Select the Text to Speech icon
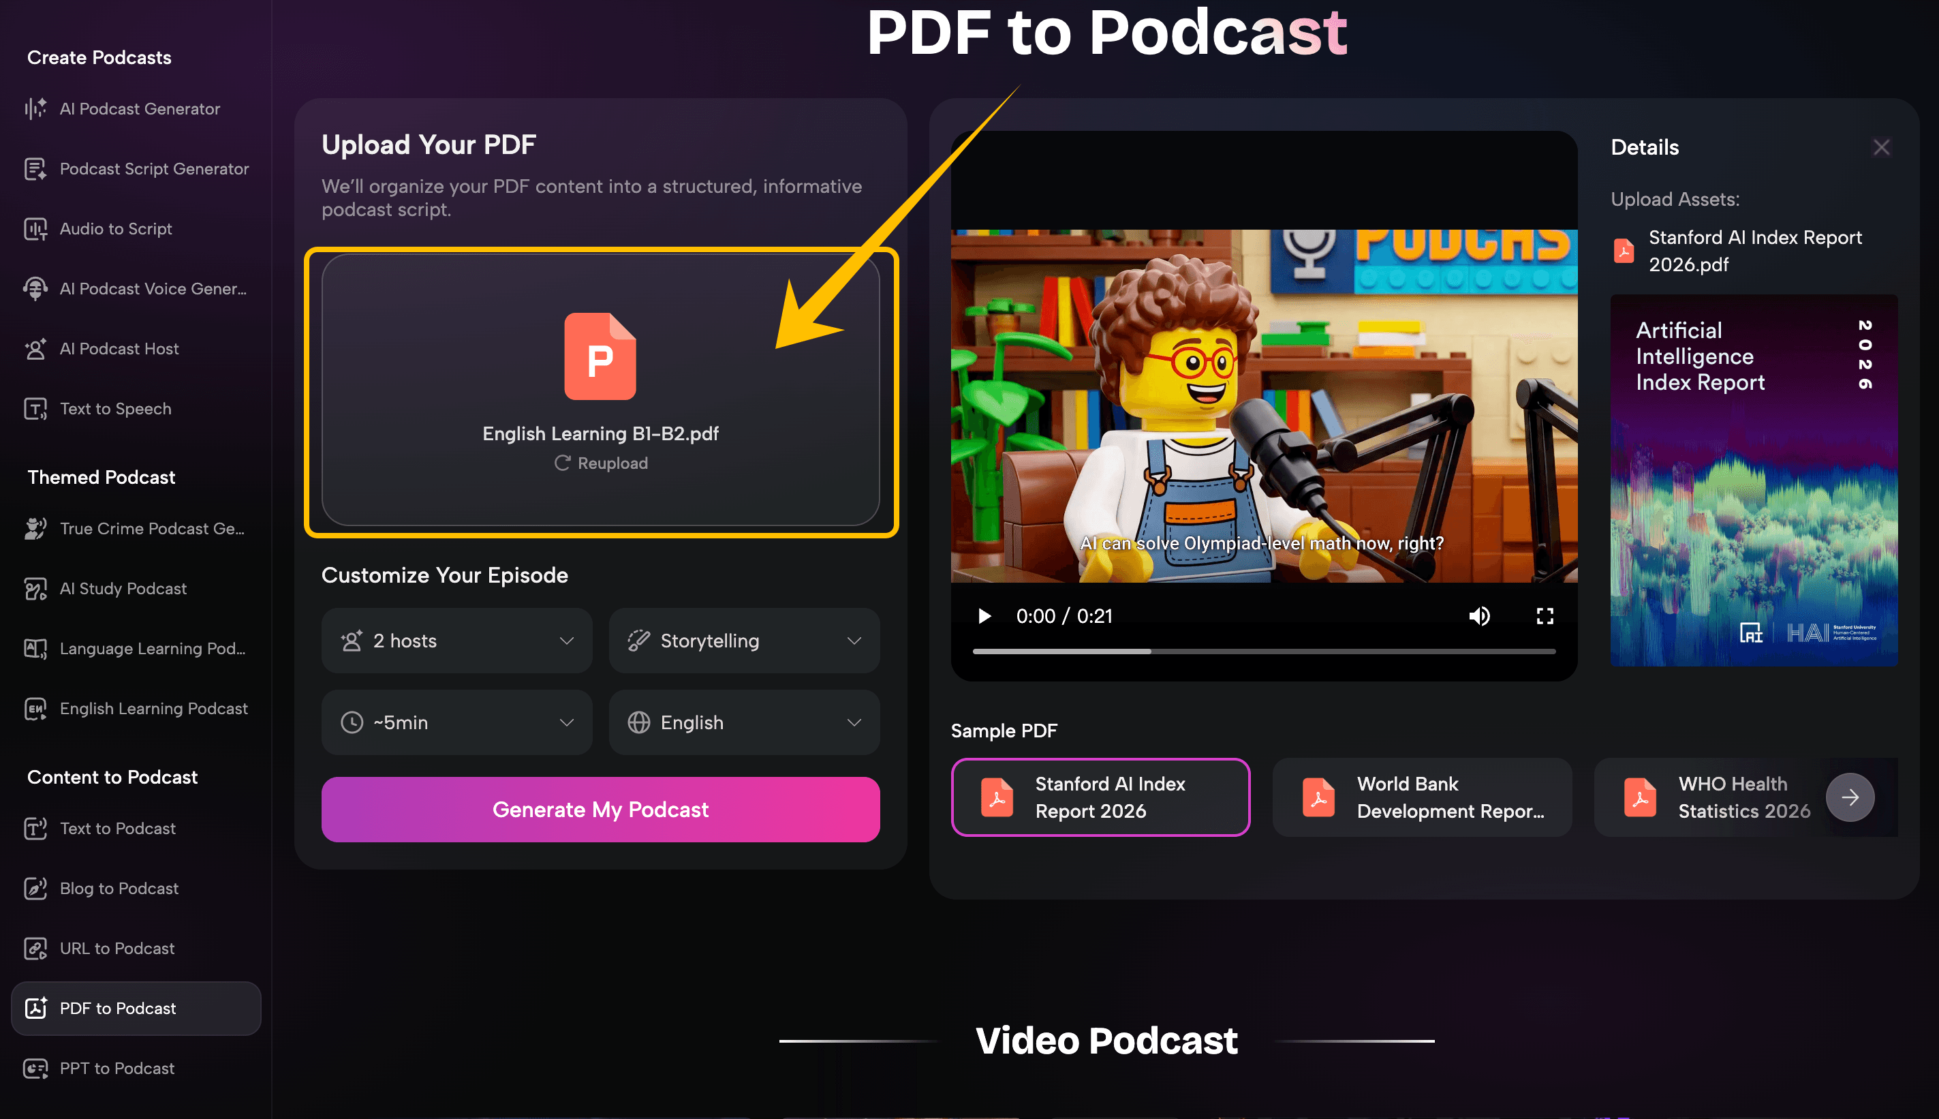 pyautogui.click(x=35, y=408)
